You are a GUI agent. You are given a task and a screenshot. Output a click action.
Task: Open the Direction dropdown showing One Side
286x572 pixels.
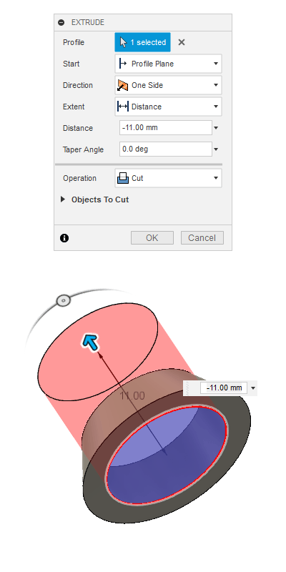pyautogui.click(x=168, y=85)
